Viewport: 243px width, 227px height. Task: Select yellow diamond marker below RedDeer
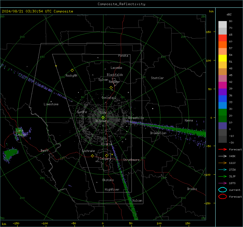point(111,88)
